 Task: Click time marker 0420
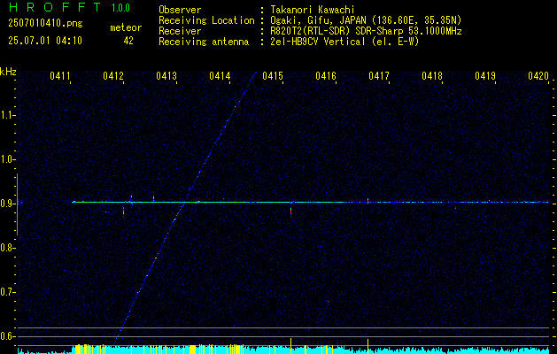(x=538, y=76)
